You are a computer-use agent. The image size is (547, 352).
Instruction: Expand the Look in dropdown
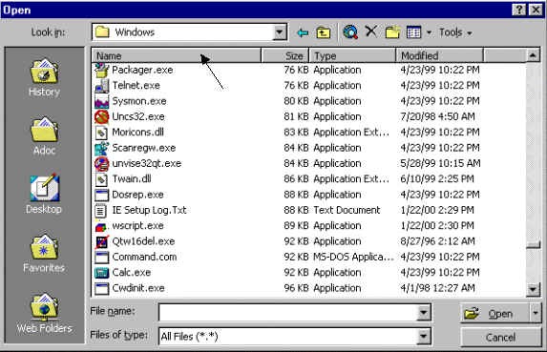[279, 32]
